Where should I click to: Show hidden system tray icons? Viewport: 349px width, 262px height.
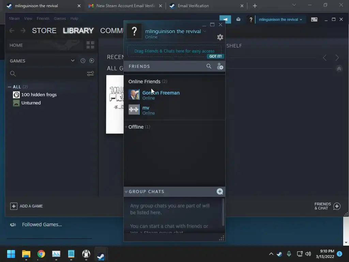(x=271, y=254)
